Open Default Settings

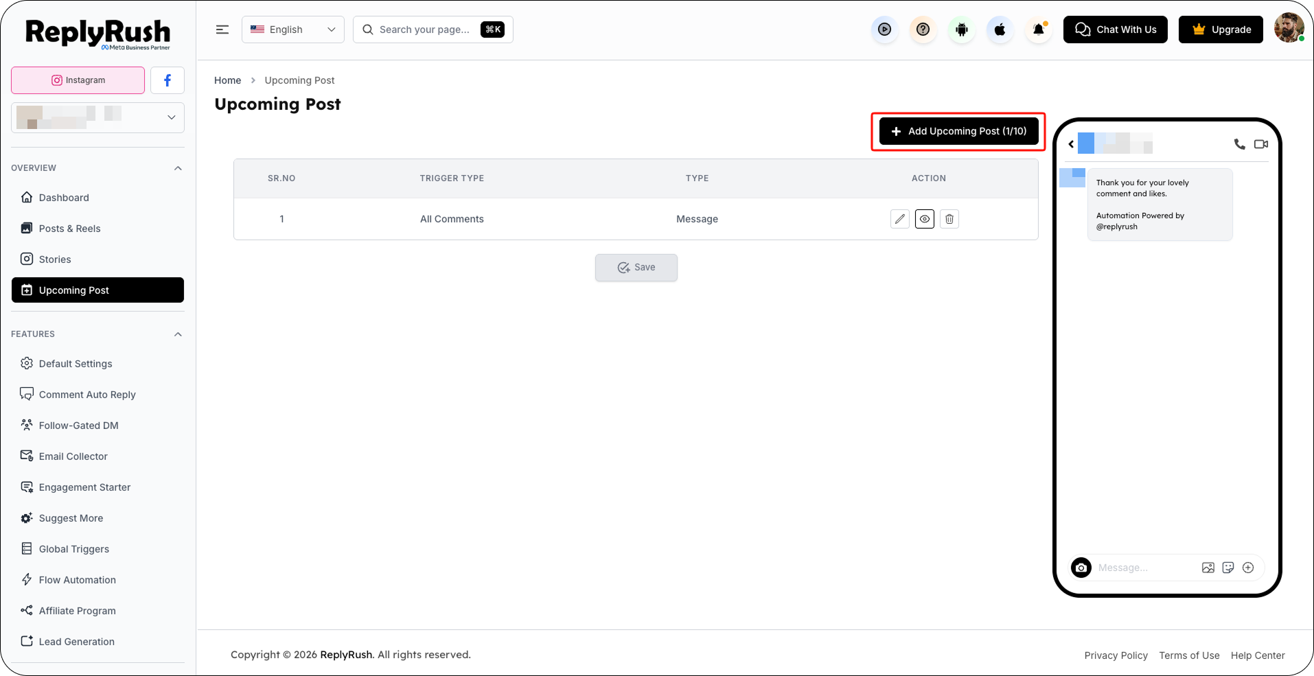97,364
